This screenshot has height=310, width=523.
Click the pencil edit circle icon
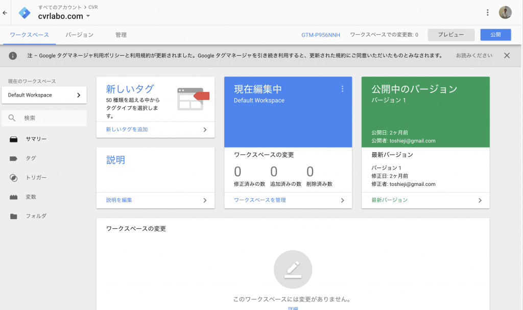[293, 269]
